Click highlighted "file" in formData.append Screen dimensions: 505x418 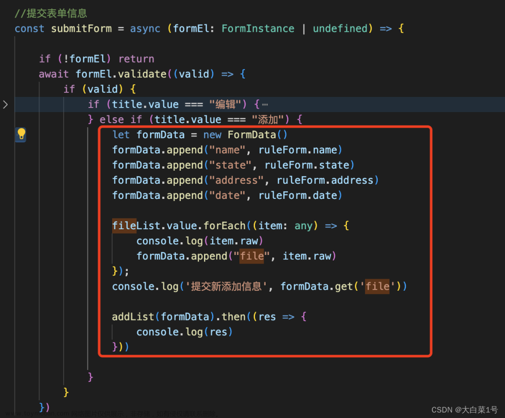[x=251, y=256]
